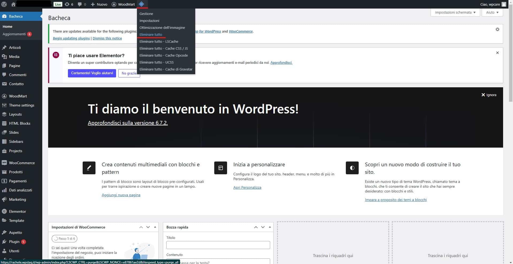This screenshot has width=513, height=264.
Task: Move Impostazioni di WooCommerce widget up
Action: pos(141,227)
